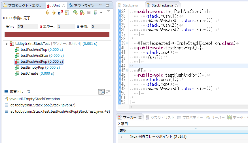Viewport: 248px width, 143px height.
Task: Switch to プロジェクト・エクスプローラー tab
Action: [22, 6]
